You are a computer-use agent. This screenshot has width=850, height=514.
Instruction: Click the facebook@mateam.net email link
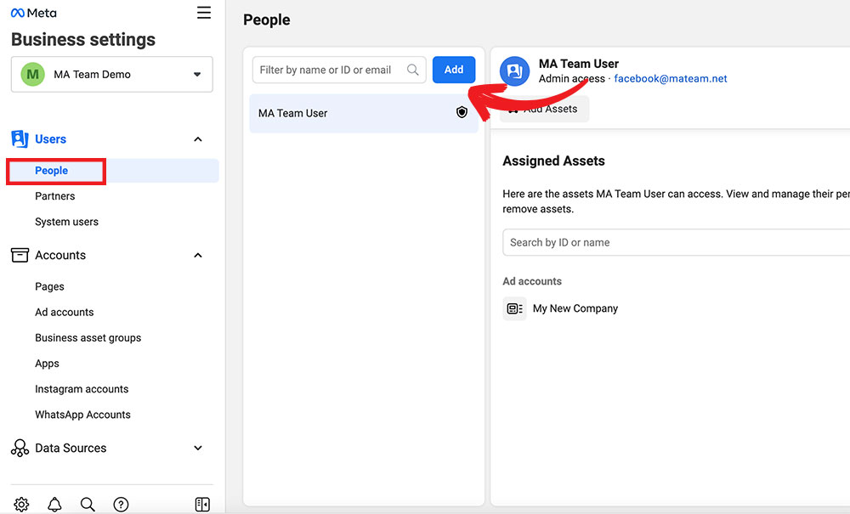point(670,79)
